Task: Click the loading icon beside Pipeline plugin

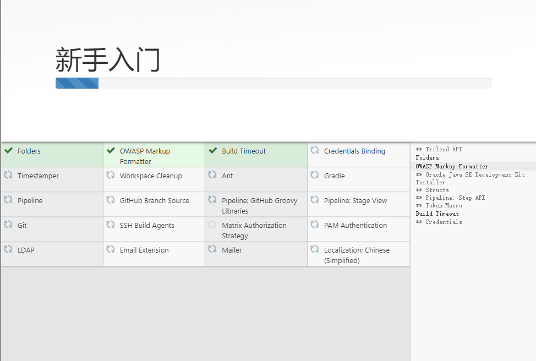Action: [x=8, y=200]
